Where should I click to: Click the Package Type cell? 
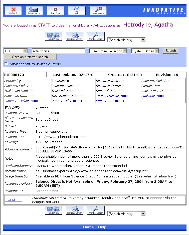[163, 86]
